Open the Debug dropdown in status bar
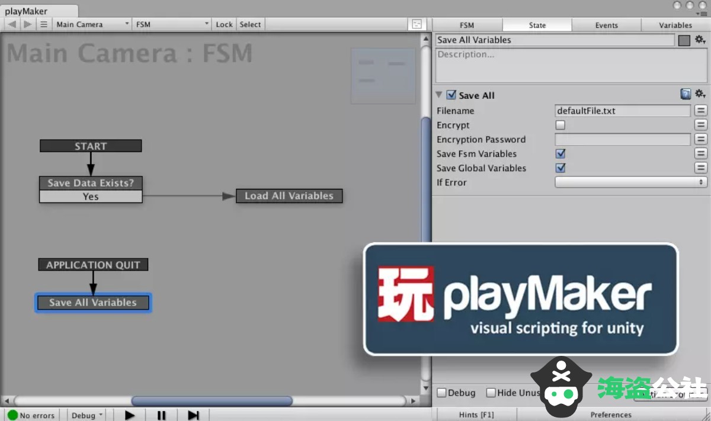The height and width of the screenshot is (421, 711). pyautogui.click(x=87, y=415)
